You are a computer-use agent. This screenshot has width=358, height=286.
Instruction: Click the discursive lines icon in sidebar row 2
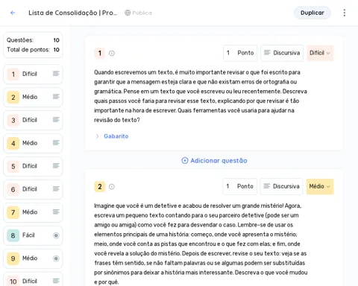coord(56,97)
